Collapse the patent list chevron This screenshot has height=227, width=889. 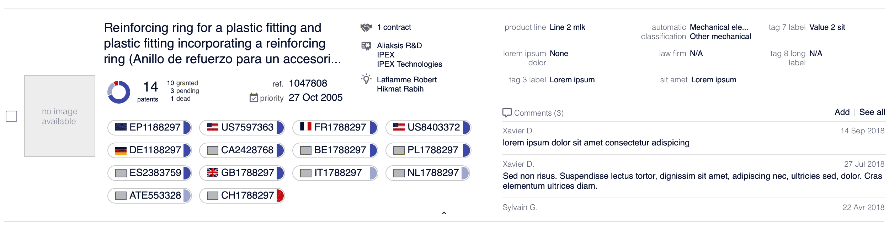tap(444, 213)
